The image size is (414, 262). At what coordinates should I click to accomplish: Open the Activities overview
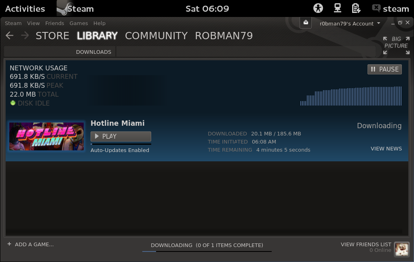click(25, 9)
